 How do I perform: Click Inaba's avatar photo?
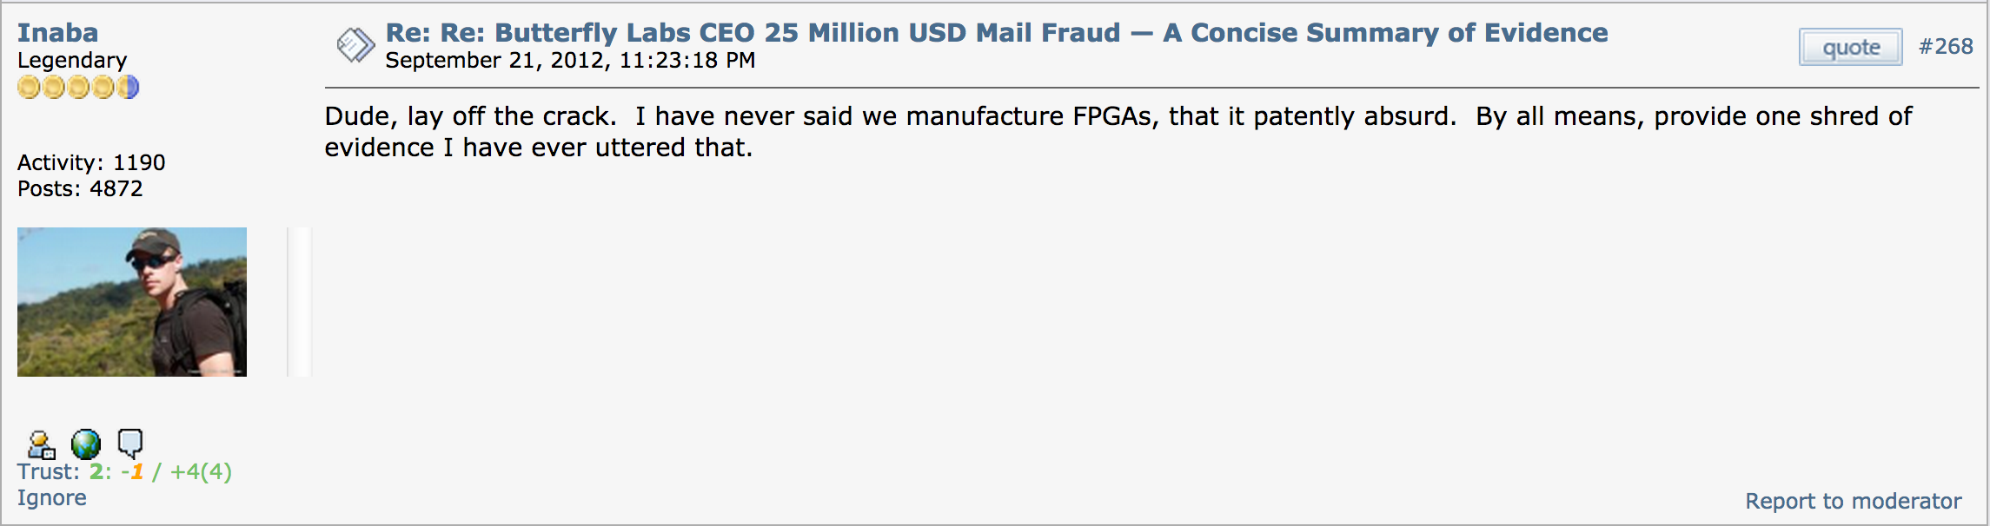pos(132,302)
